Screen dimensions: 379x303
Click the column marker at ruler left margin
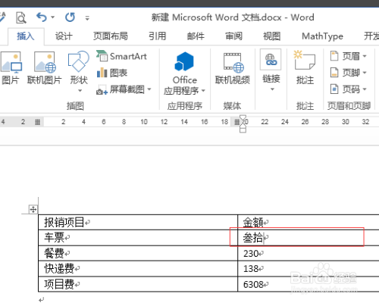coord(37,122)
